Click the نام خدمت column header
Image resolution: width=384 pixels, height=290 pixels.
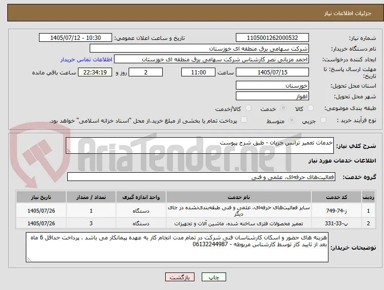point(239,197)
